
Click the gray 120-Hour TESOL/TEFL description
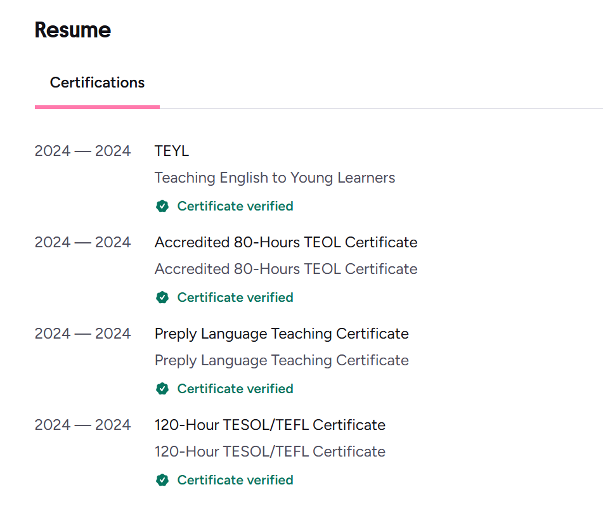click(270, 451)
